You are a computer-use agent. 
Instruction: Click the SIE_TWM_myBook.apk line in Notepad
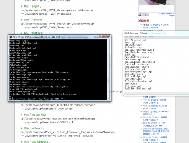[135, 40]
